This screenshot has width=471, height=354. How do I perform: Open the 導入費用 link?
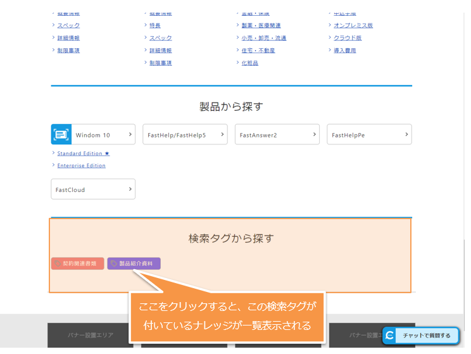344,50
